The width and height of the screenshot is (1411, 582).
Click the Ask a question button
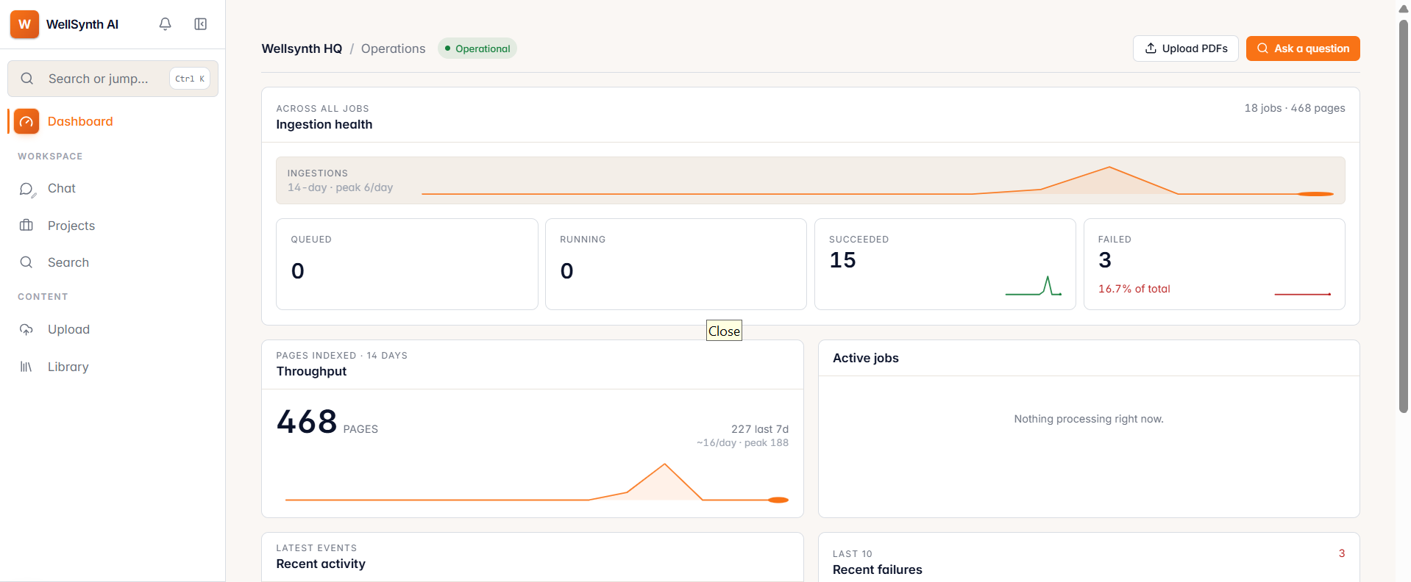[x=1302, y=48]
